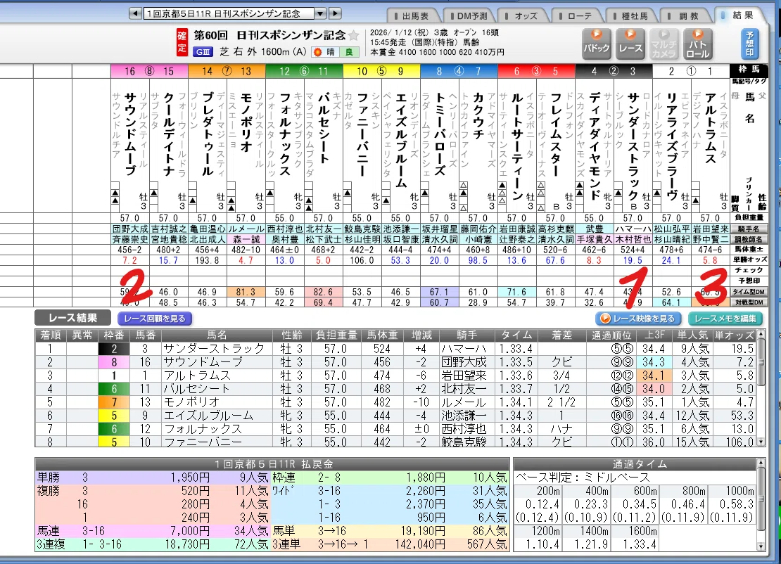Viewport: 781px width, 564px height.
Task: Switch to the 調教 tab
Action: coord(689,16)
